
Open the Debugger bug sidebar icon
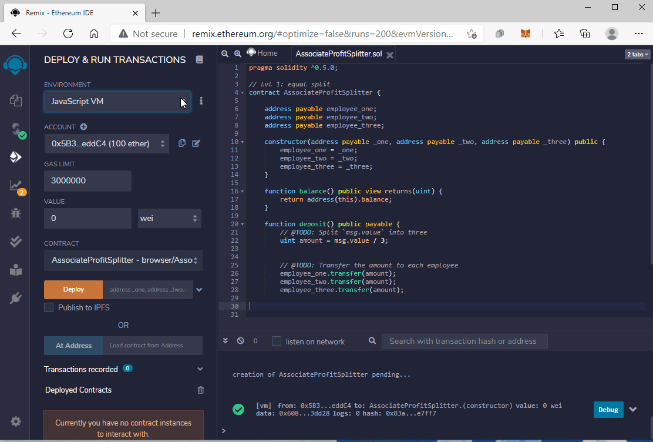click(15, 213)
